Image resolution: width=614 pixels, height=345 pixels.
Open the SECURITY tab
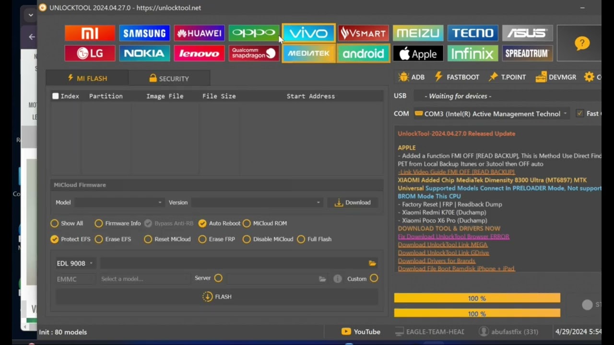[169, 78]
